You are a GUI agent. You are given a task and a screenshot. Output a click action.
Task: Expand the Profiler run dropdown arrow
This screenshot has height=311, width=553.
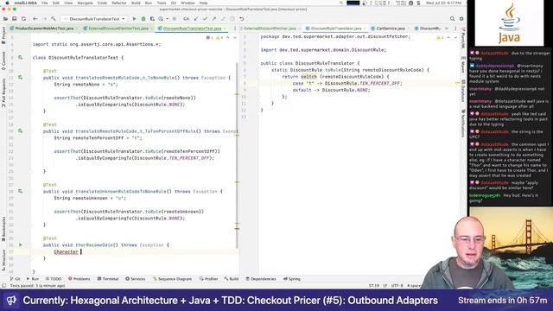click(x=167, y=19)
